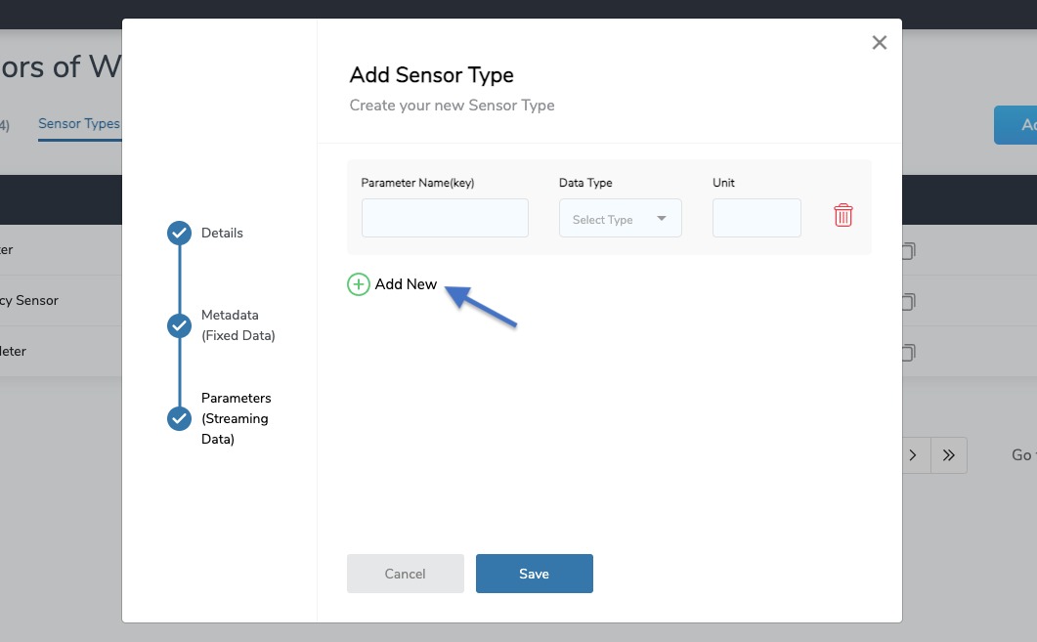Viewport: 1037px width, 642px height.
Task: Click copy icon in the 'leter' row
Action: [908, 353]
